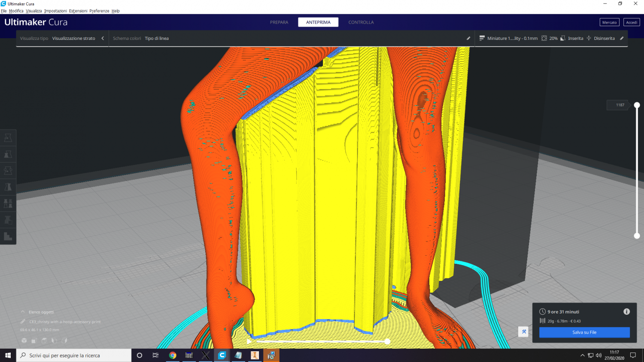The height and width of the screenshot is (362, 644).
Task: Open the File menu
Action: (4, 11)
